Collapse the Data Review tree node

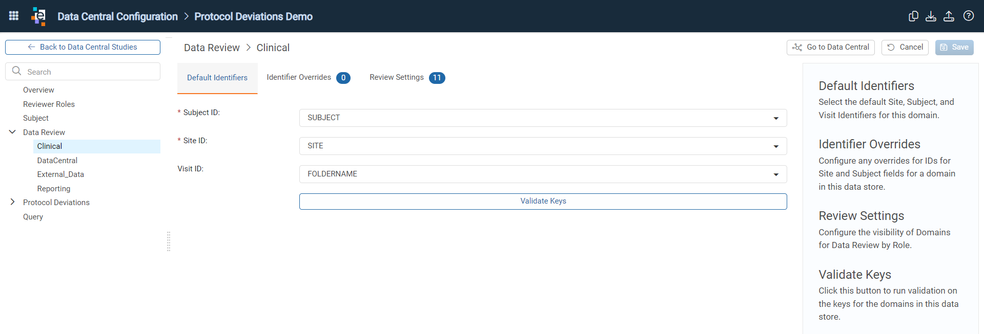(x=12, y=132)
